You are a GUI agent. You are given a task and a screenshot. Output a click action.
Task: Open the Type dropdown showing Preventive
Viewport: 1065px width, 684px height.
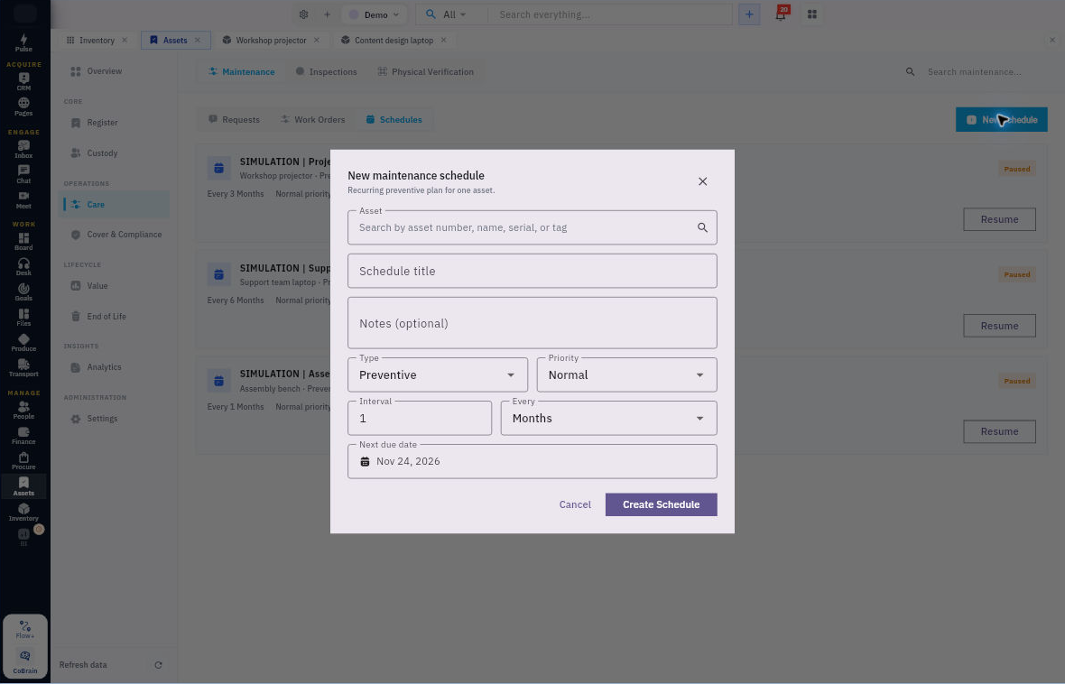[x=438, y=375]
